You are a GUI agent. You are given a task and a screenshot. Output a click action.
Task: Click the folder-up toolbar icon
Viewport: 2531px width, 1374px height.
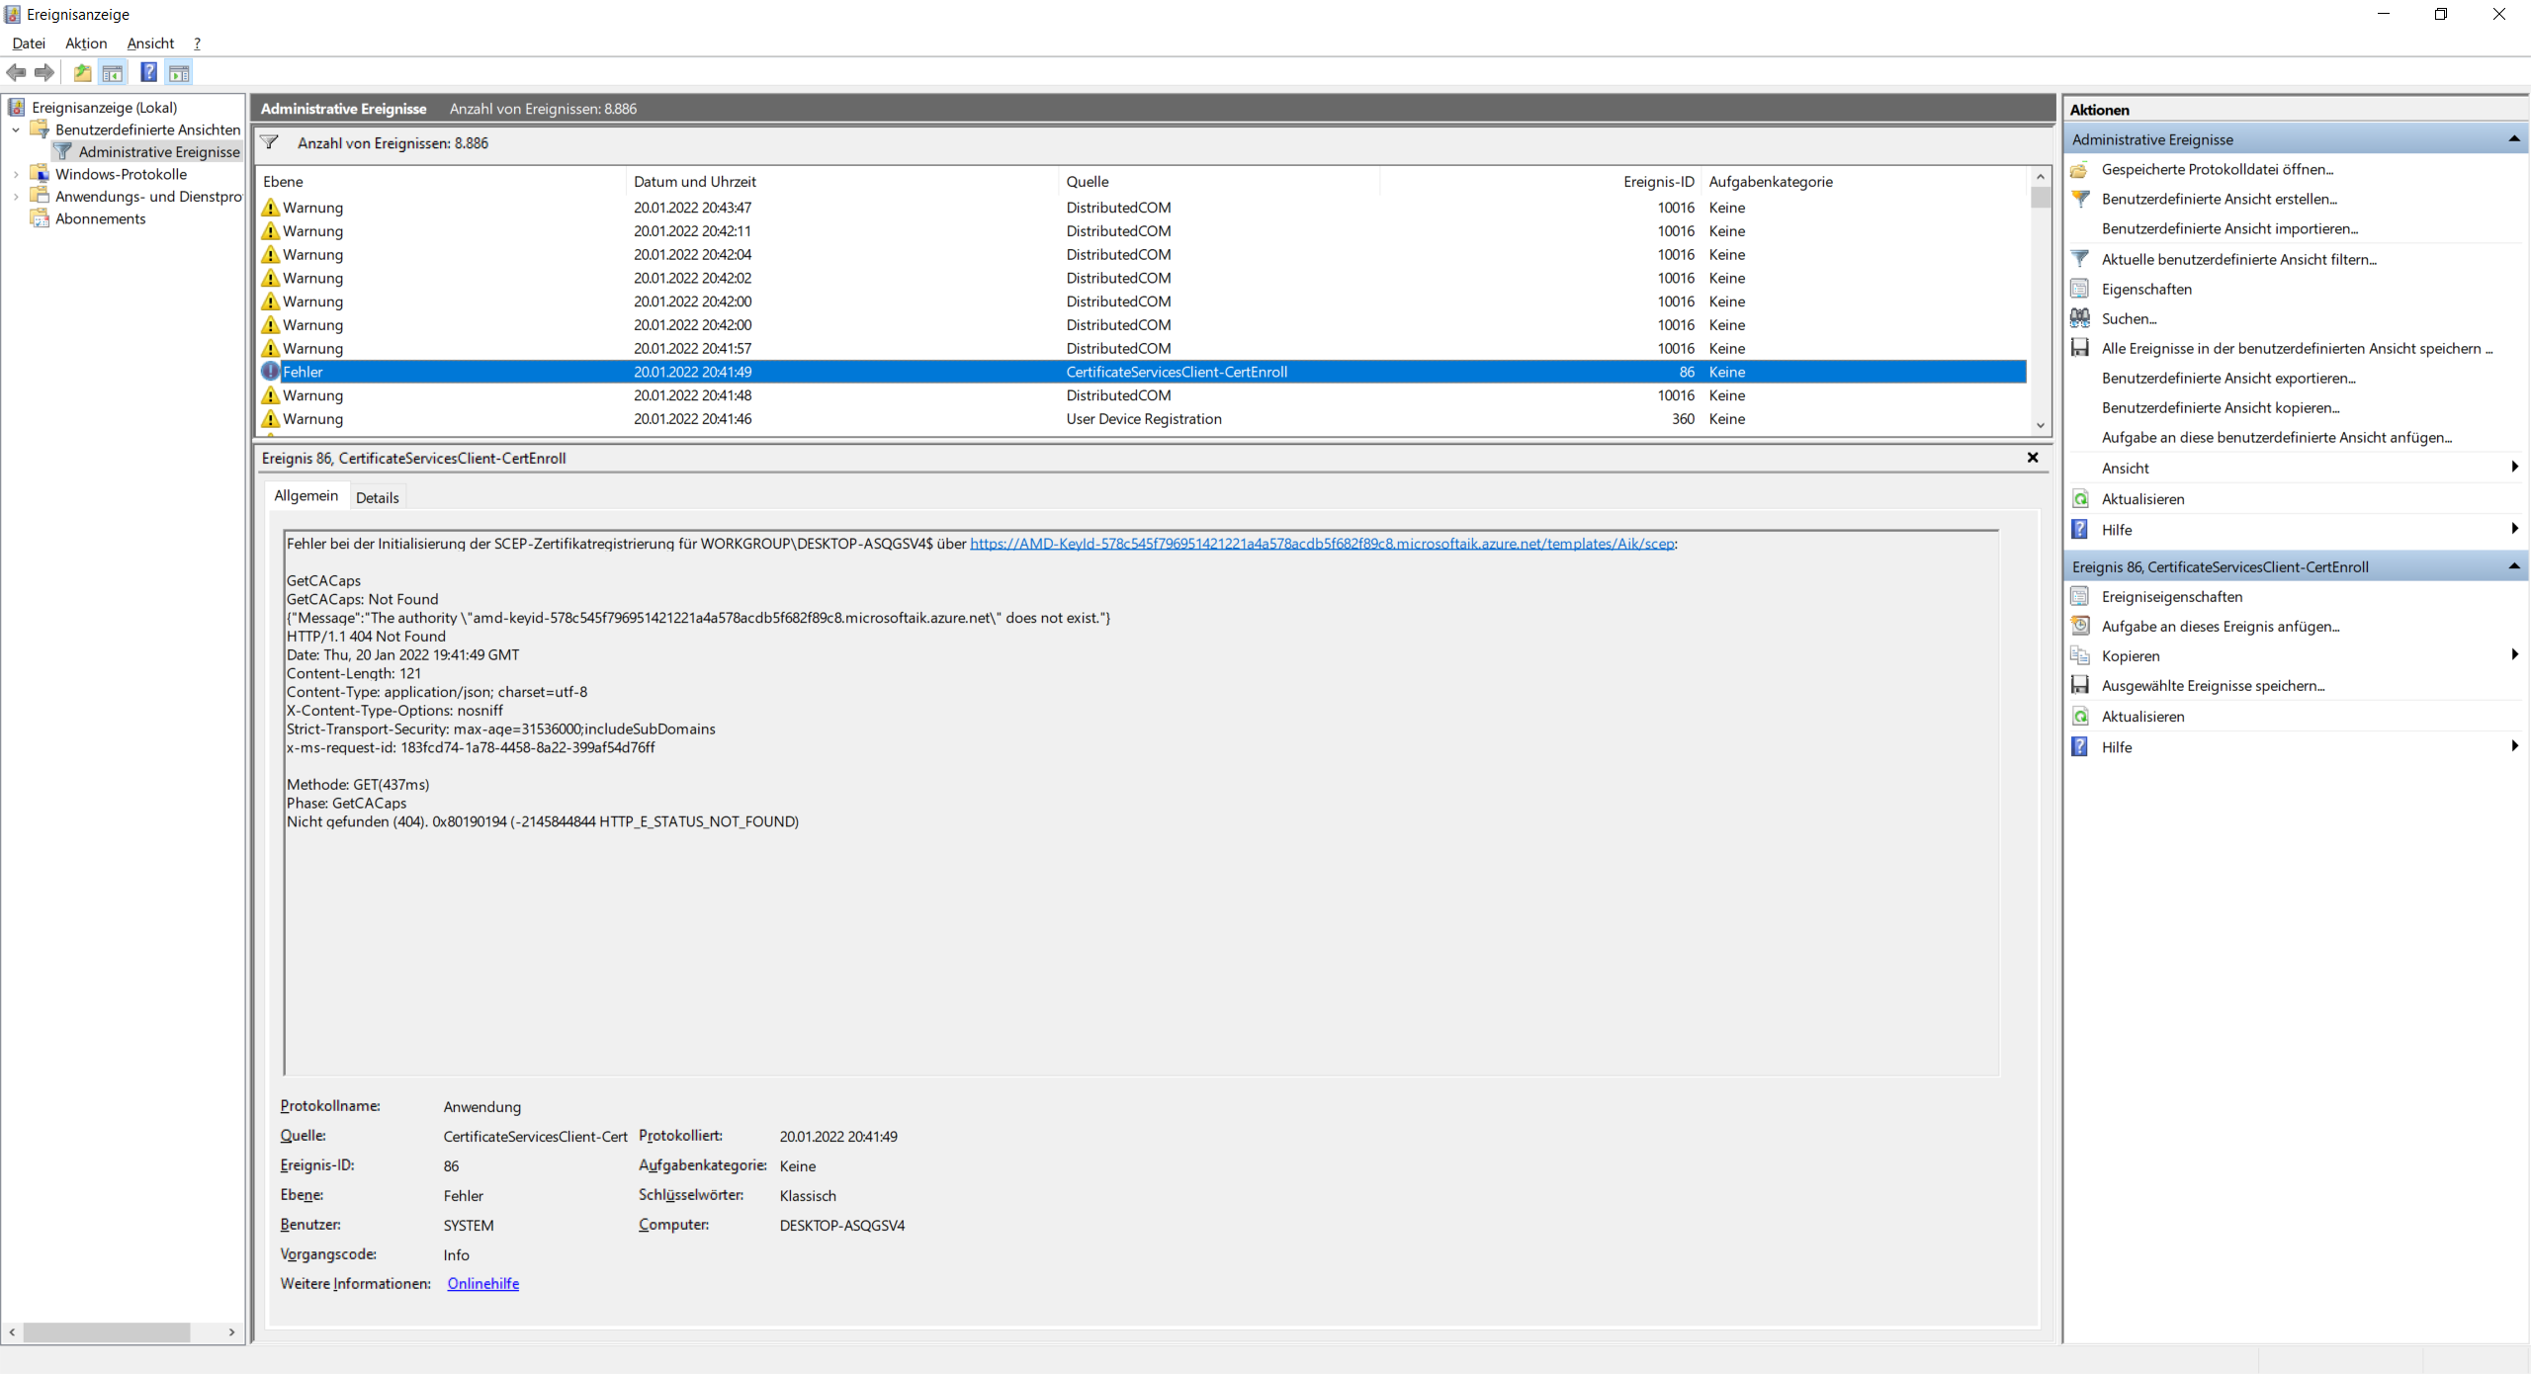(x=82, y=72)
